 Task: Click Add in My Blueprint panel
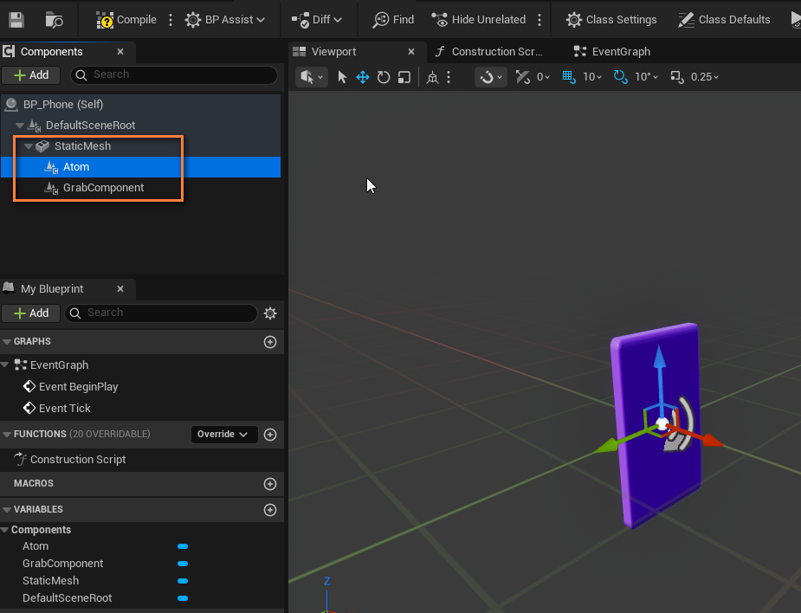point(30,313)
